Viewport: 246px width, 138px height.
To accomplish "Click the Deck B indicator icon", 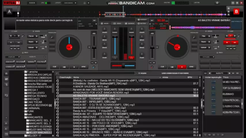I will 236,11.
